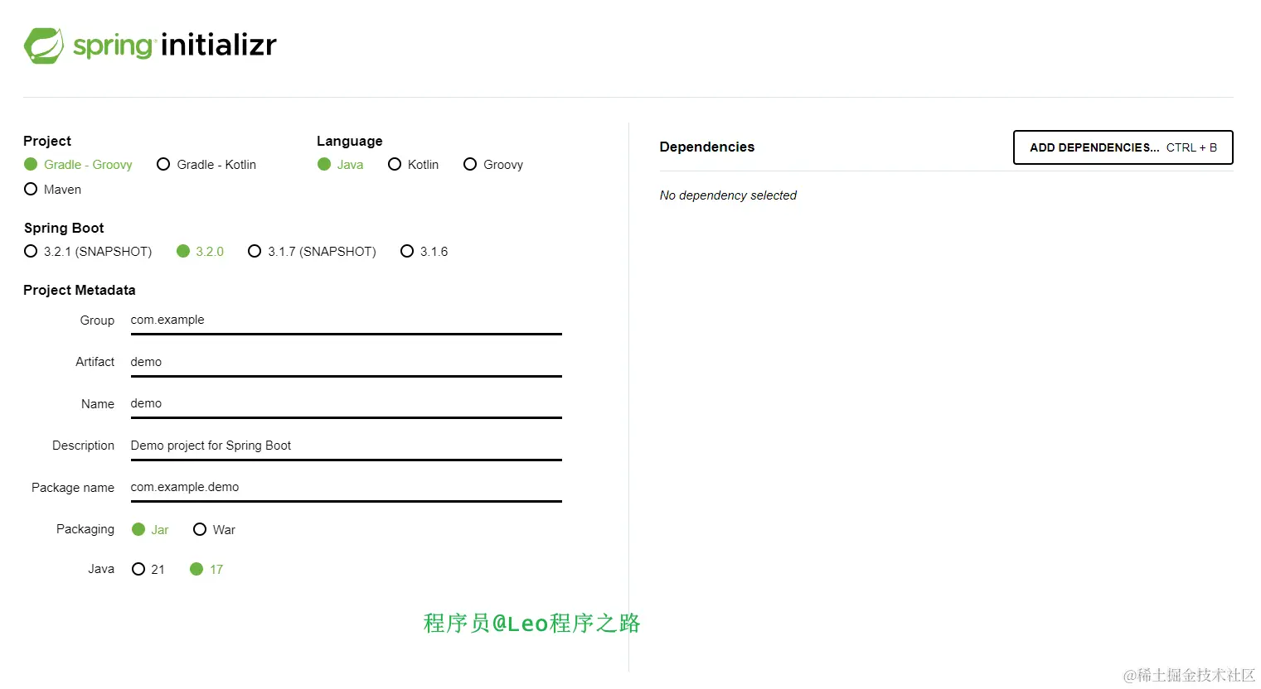Select Java as the language
The height and width of the screenshot is (689, 1261).
point(341,165)
